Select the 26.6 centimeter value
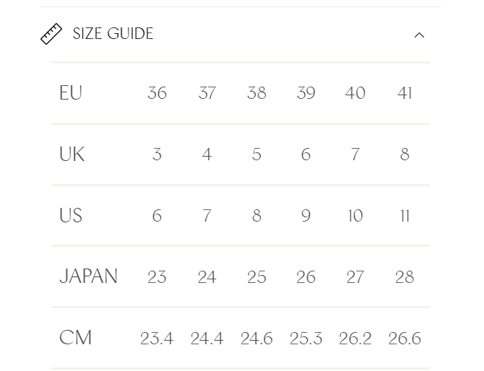This screenshot has width=484, height=371. 405,339
